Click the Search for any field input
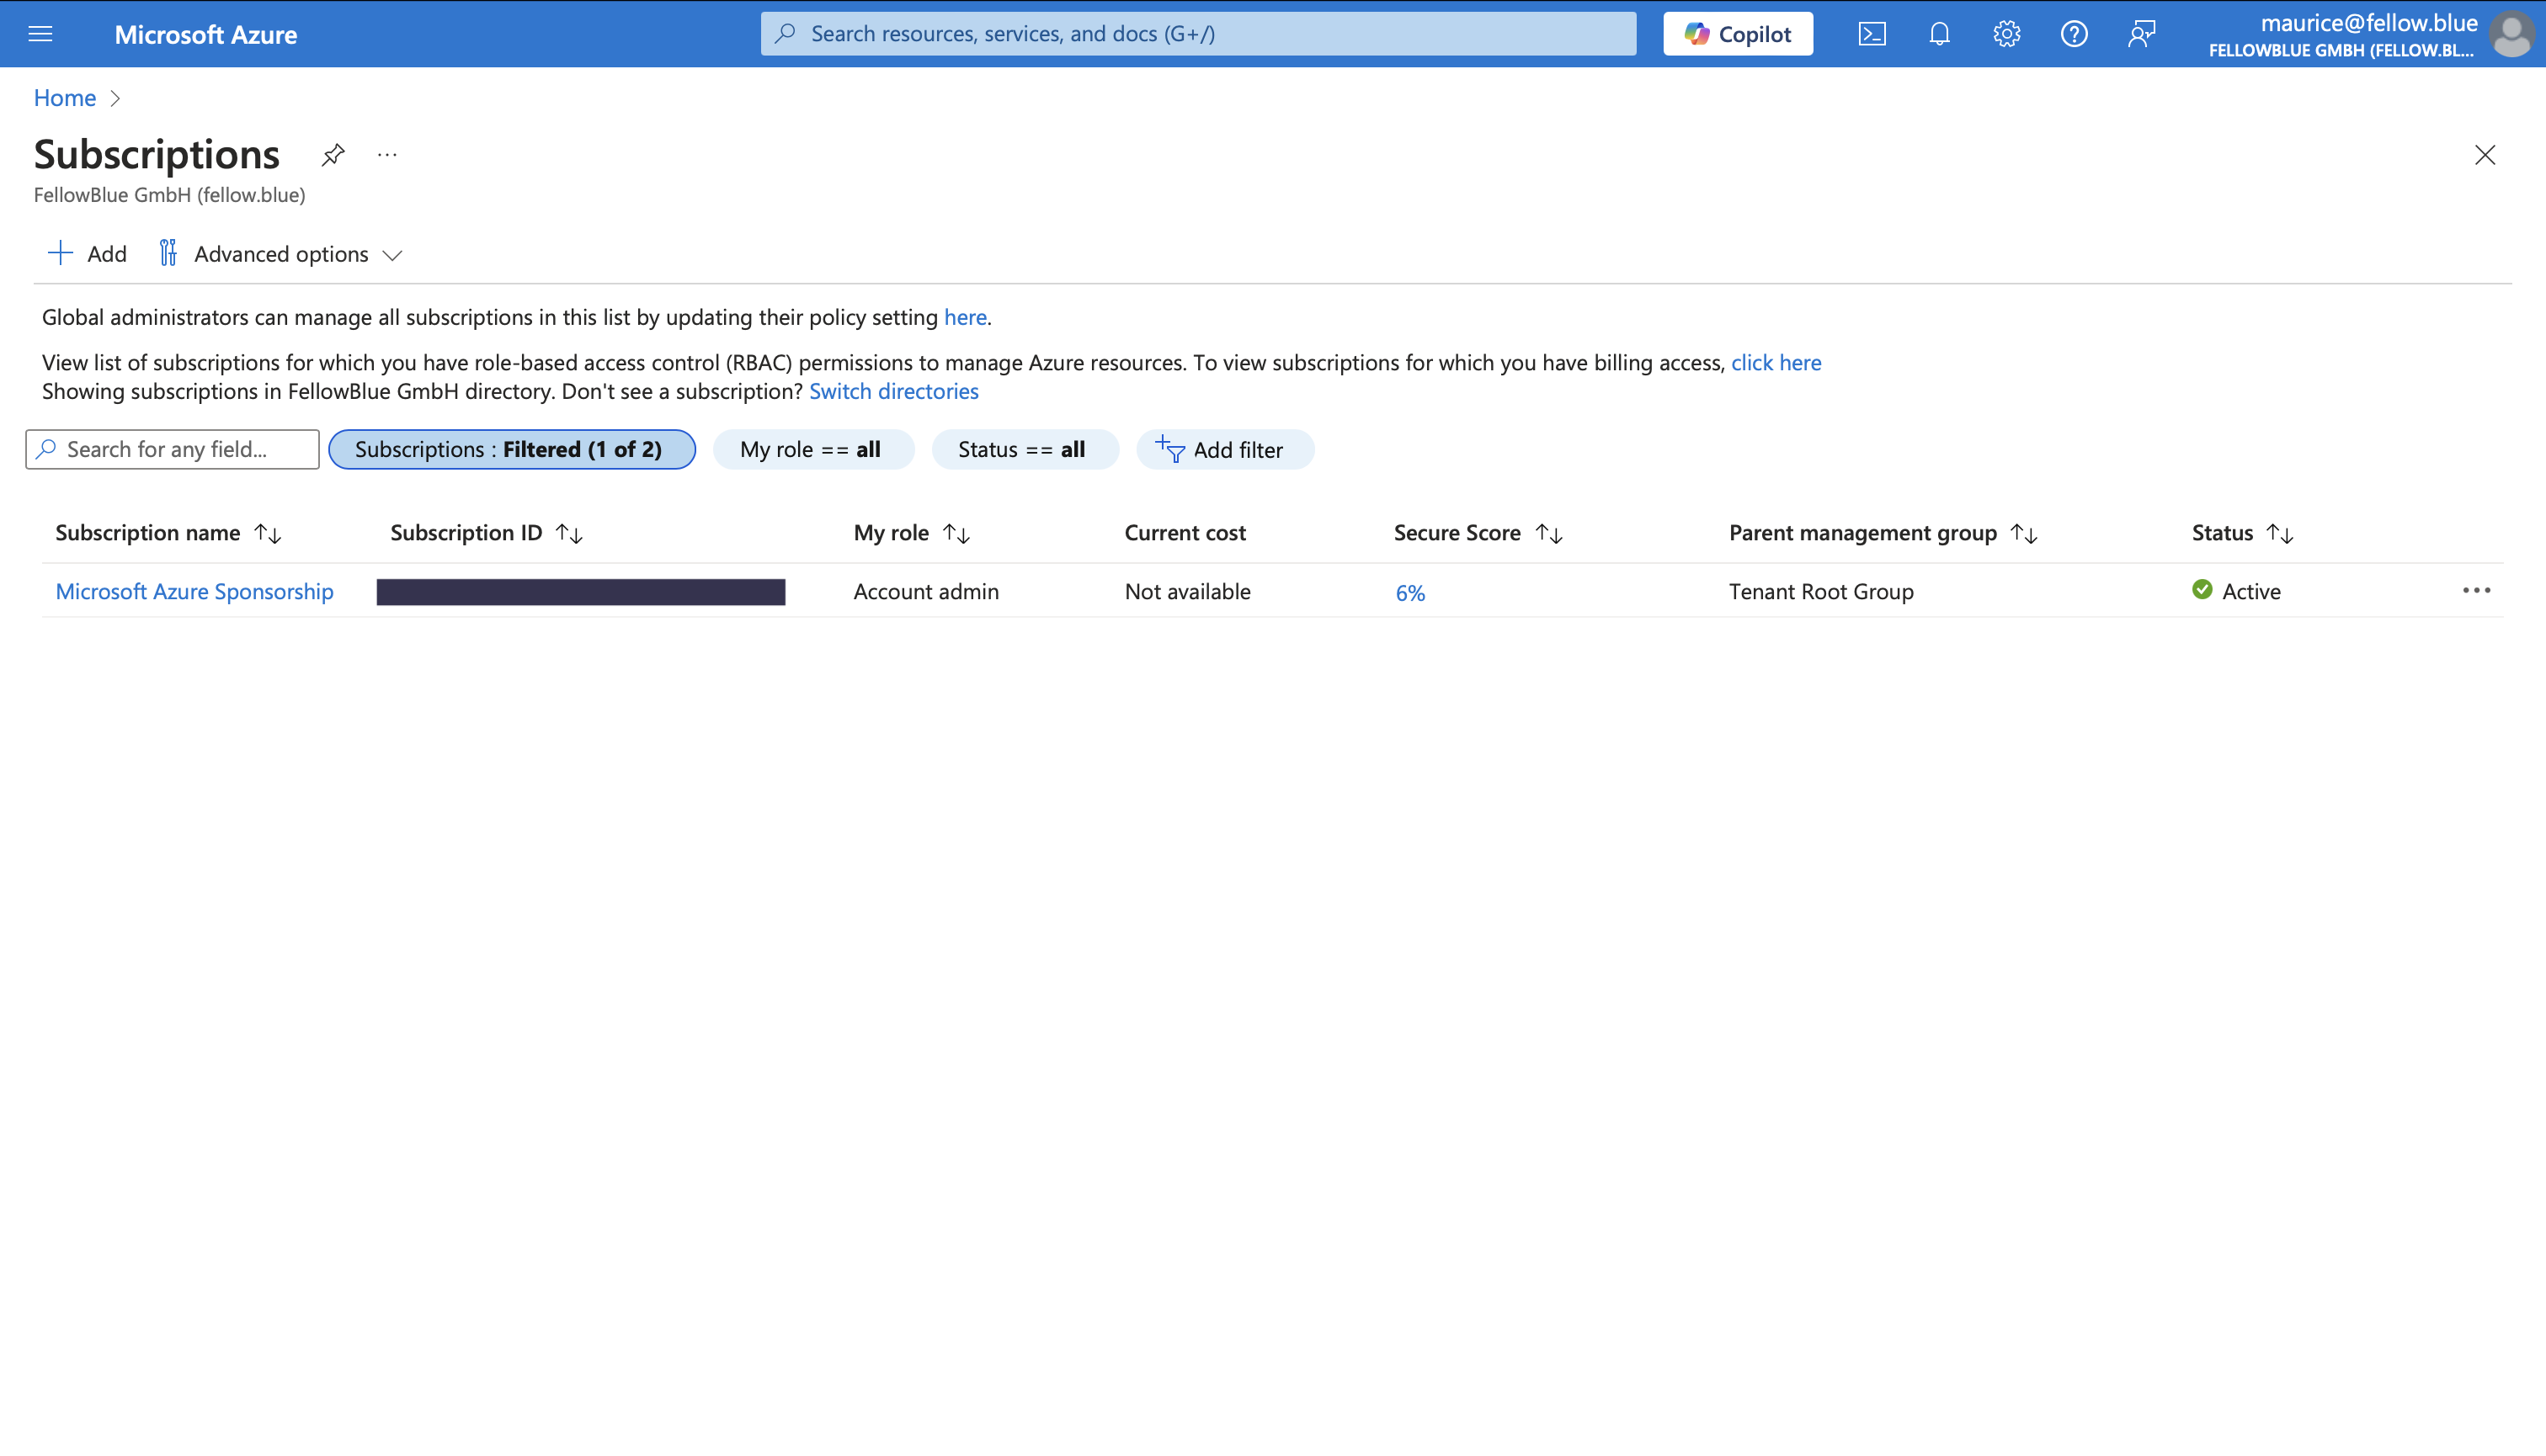2546x1456 pixels. coord(173,448)
